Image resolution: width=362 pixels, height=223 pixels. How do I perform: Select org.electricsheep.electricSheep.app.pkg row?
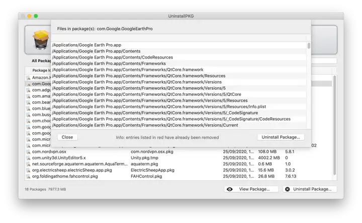pos(178,170)
